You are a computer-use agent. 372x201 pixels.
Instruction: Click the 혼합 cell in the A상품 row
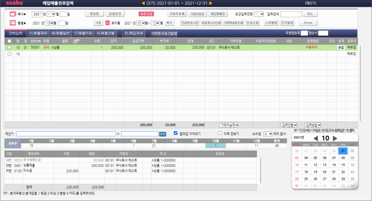tap(341, 48)
